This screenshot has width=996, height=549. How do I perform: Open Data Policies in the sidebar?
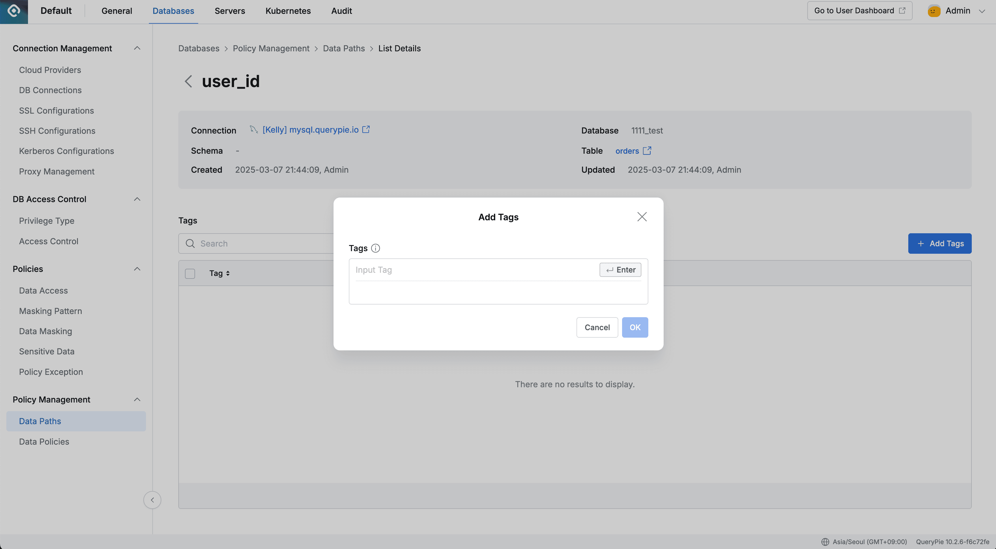coord(44,441)
